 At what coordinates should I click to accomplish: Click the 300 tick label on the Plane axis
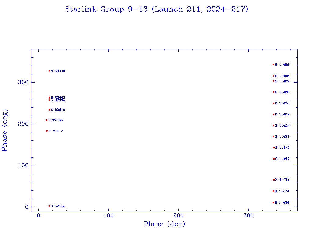coord(248,216)
